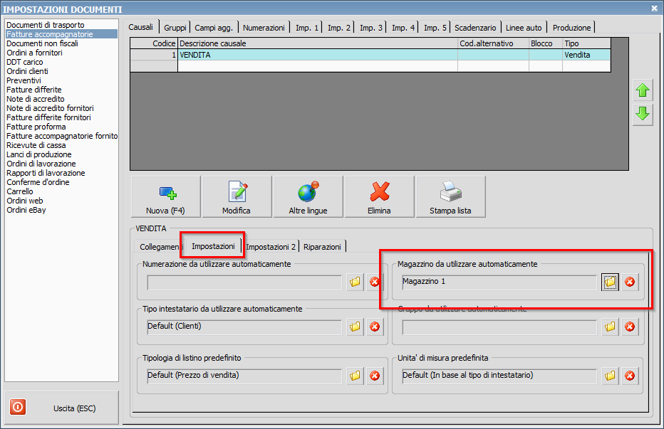Click Default (In base al tipo di intestatario) field
The width and height of the screenshot is (664, 429).
coord(499,376)
